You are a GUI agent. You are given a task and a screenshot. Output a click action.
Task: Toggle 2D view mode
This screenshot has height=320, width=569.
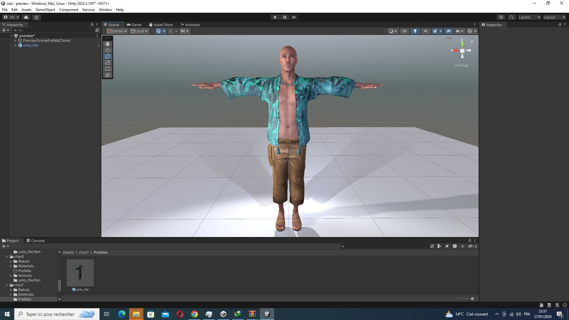tap(404, 31)
